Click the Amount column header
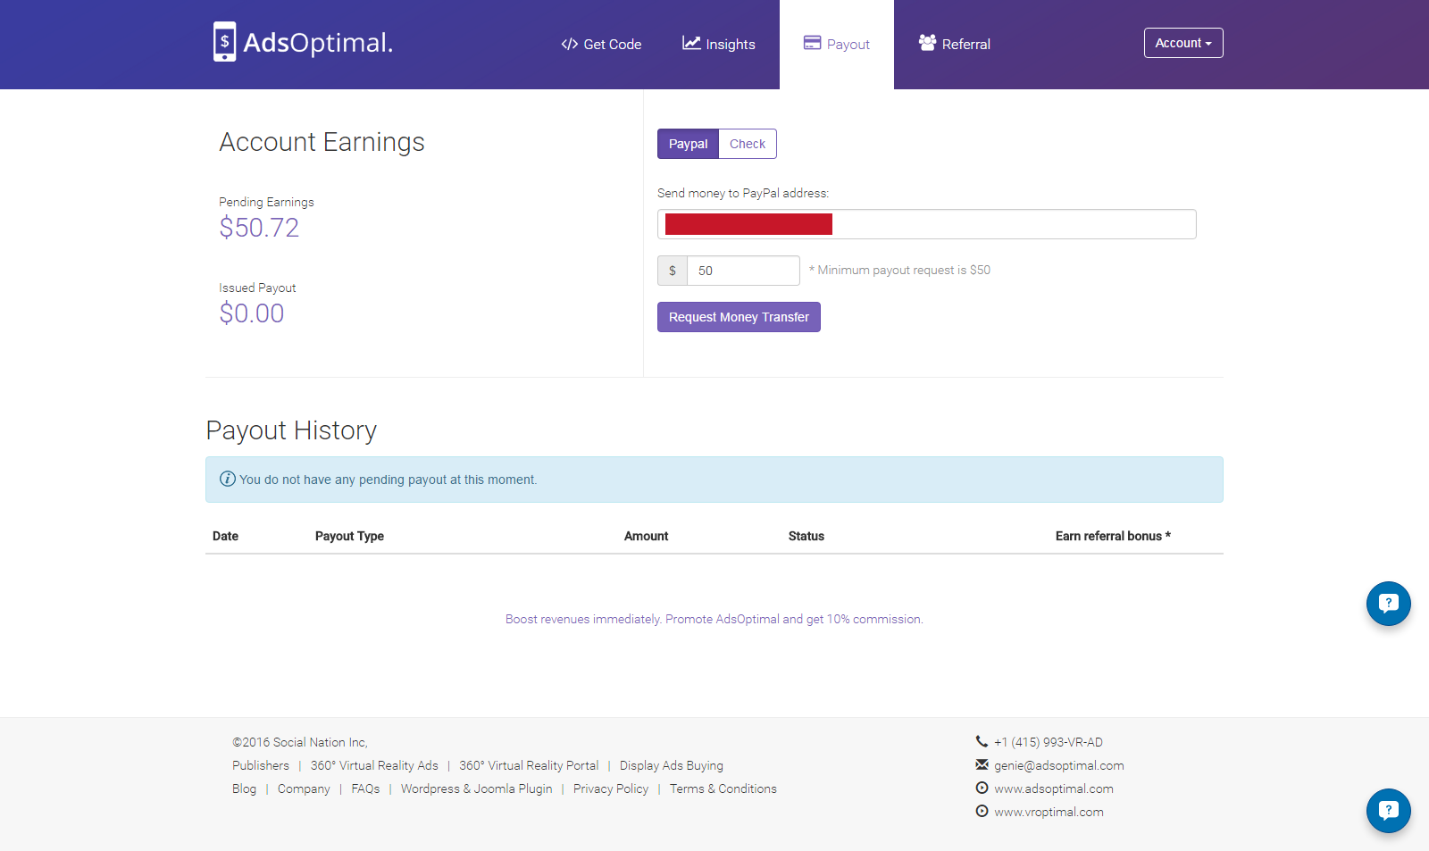1429x851 pixels. (x=646, y=536)
